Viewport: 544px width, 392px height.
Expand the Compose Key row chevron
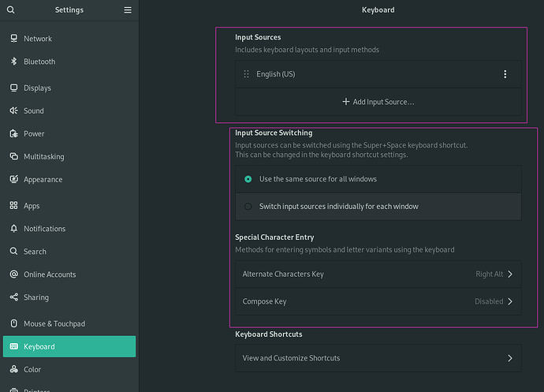coord(510,301)
